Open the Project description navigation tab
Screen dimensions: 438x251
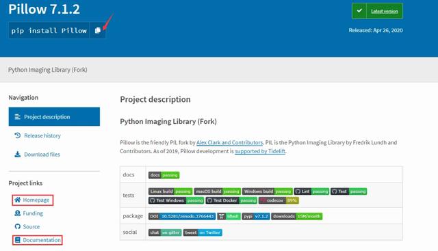pos(54,117)
